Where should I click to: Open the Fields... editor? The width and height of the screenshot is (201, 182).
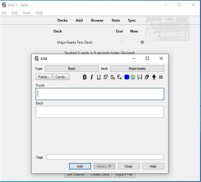click(x=44, y=77)
